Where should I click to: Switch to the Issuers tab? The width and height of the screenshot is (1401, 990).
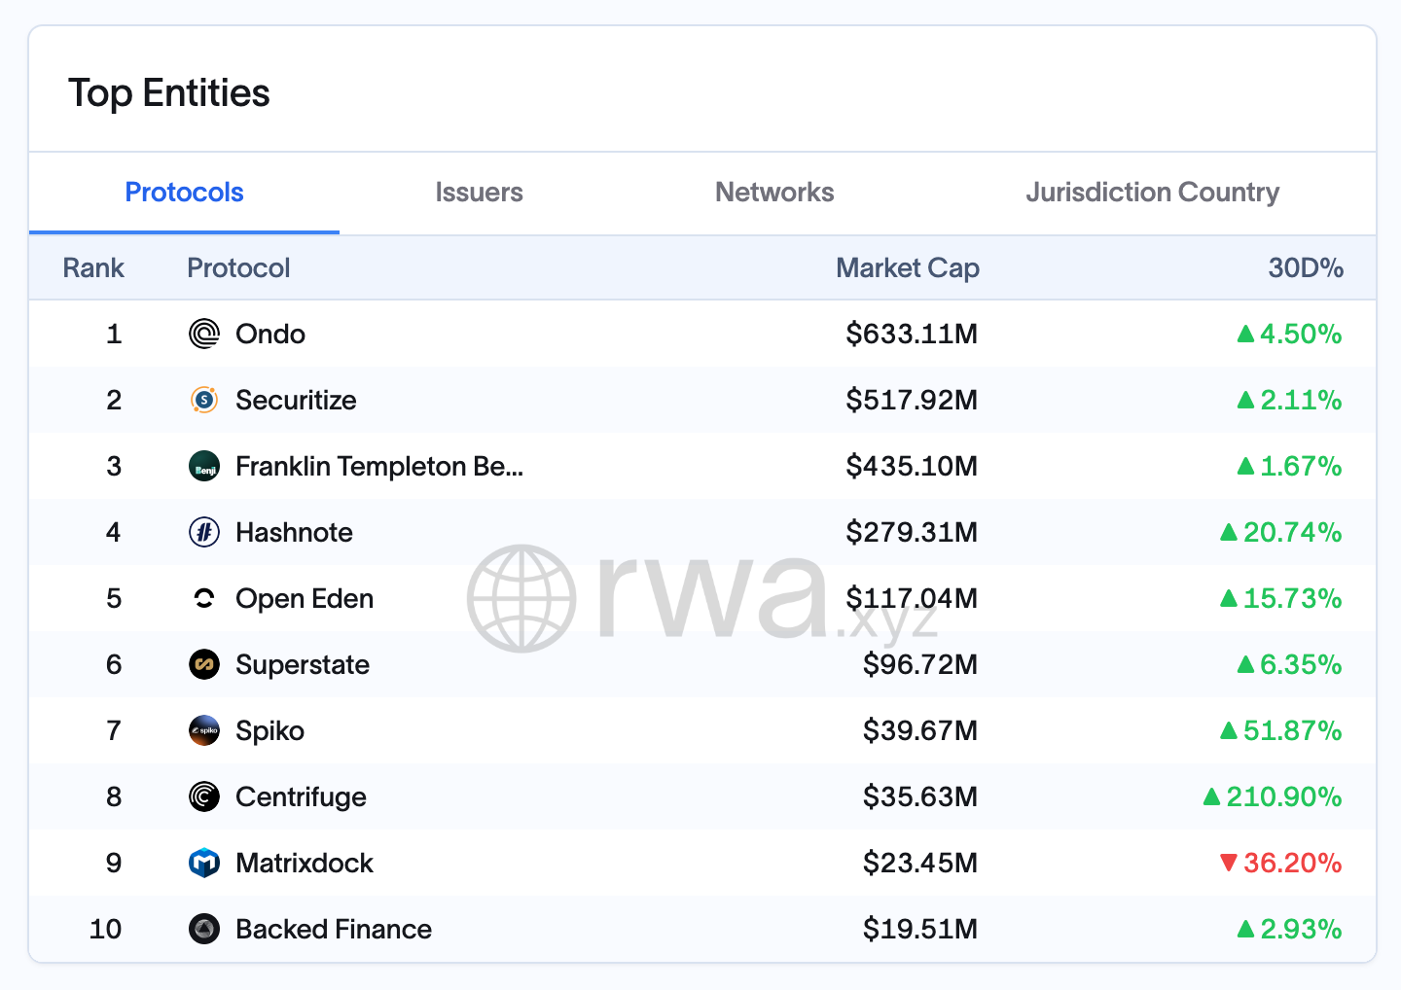point(479,193)
